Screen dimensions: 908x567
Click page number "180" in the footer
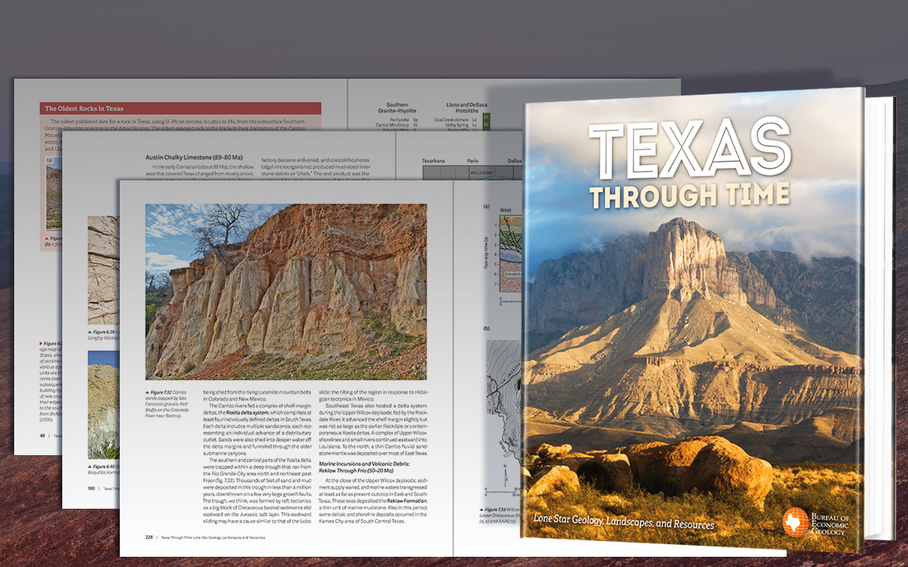coord(91,488)
